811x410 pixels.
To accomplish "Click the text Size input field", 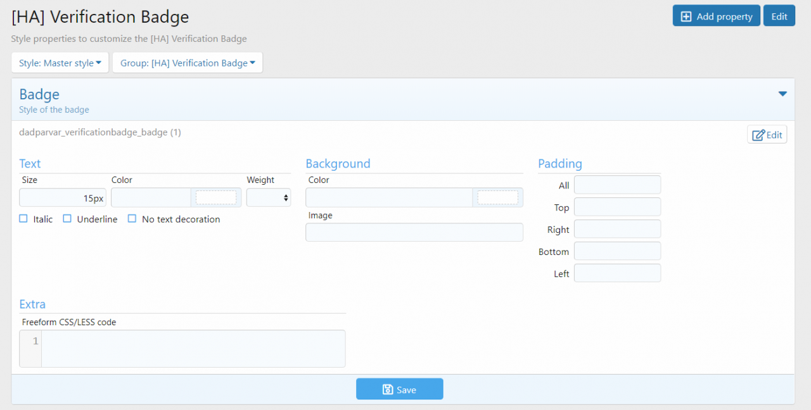I will pos(63,198).
